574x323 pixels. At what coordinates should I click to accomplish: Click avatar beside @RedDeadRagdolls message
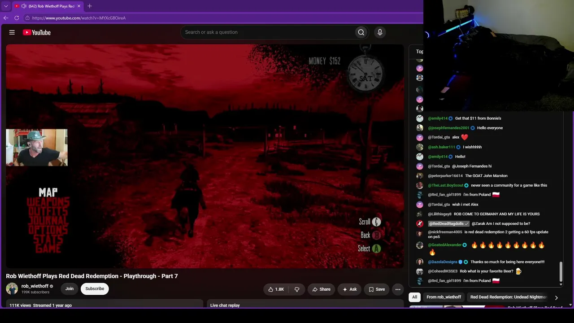click(x=420, y=223)
